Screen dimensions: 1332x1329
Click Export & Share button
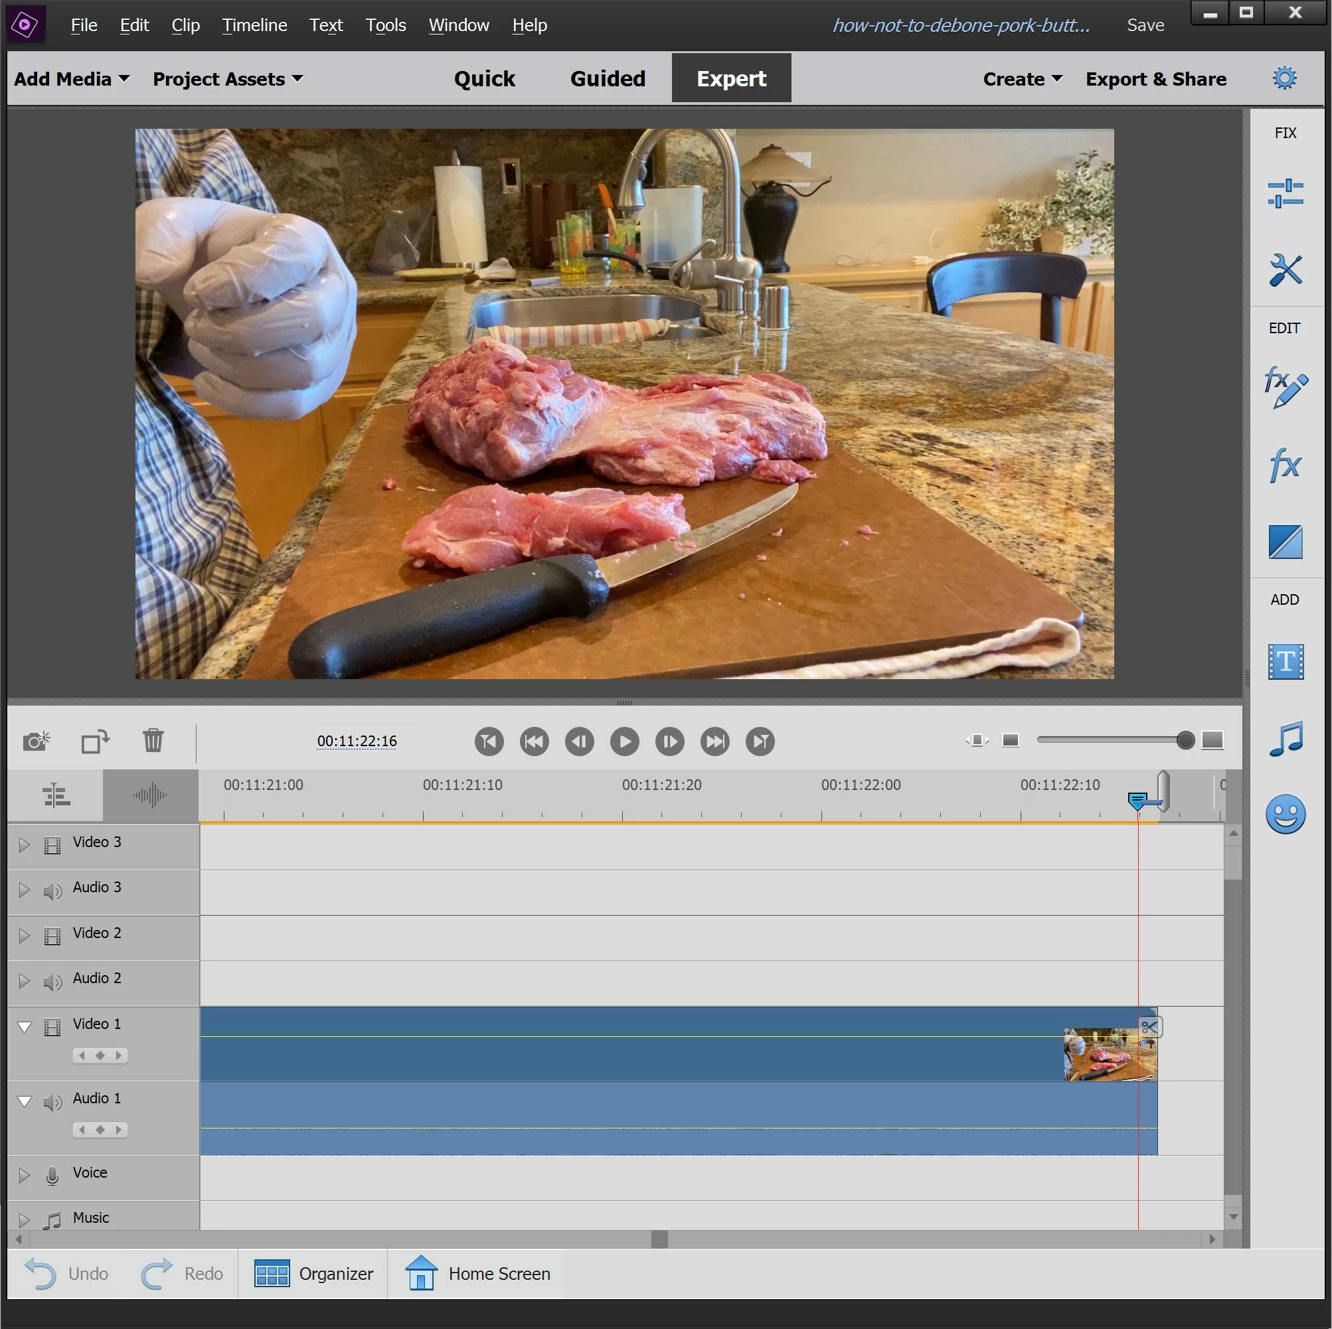pyautogui.click(x=1155, y=79)
